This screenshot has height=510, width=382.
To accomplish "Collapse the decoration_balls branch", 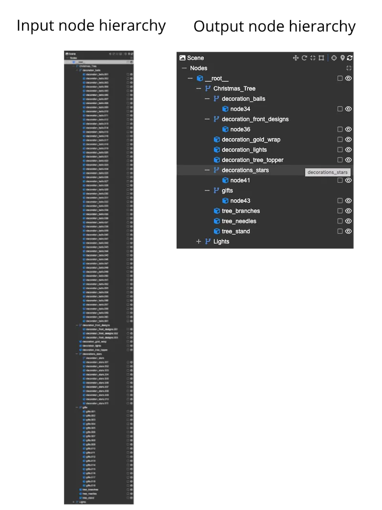I will [x=207, y=99].
